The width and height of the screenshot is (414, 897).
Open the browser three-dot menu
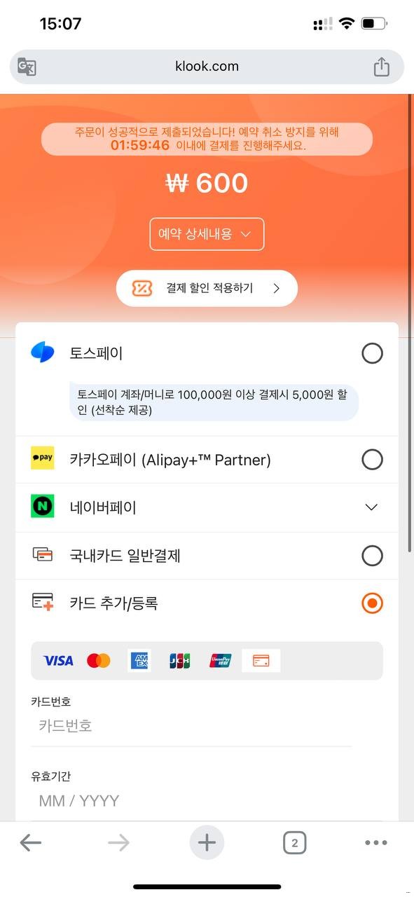376,843
